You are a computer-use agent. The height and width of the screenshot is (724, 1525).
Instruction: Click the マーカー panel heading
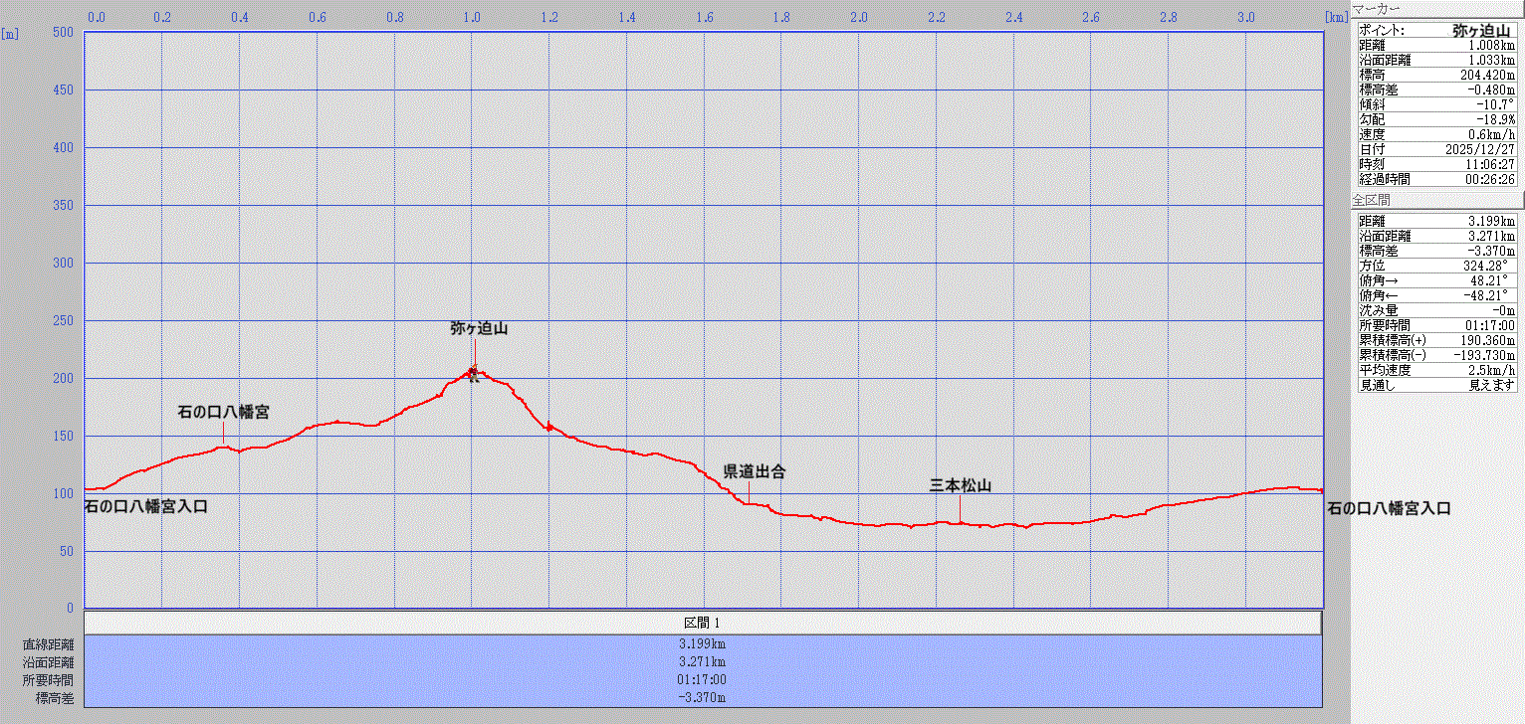click(x=1380, y=9)
